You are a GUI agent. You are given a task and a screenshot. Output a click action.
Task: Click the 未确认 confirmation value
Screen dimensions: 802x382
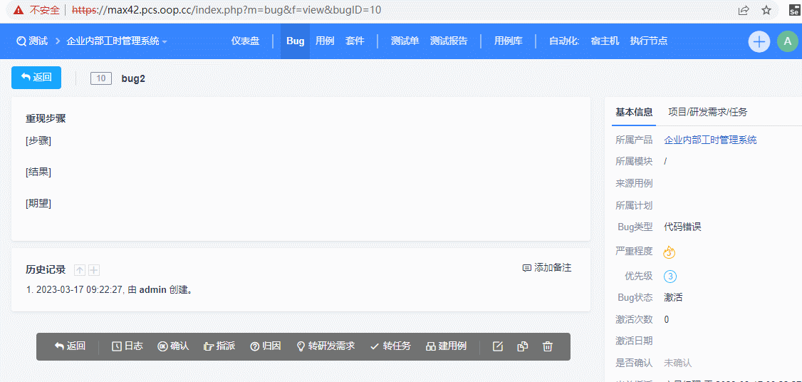click(677, 363)
